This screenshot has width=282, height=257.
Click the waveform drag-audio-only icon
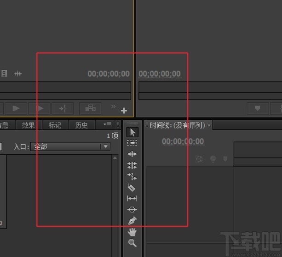18,73
